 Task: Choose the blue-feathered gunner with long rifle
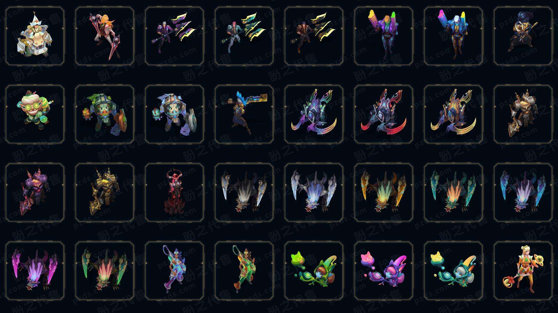click(244, 114)
